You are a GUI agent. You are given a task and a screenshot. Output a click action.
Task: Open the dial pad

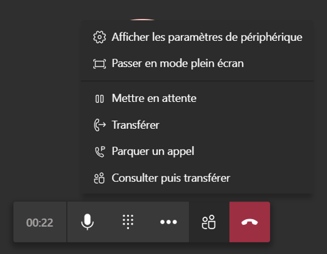[x=128, y=222]
